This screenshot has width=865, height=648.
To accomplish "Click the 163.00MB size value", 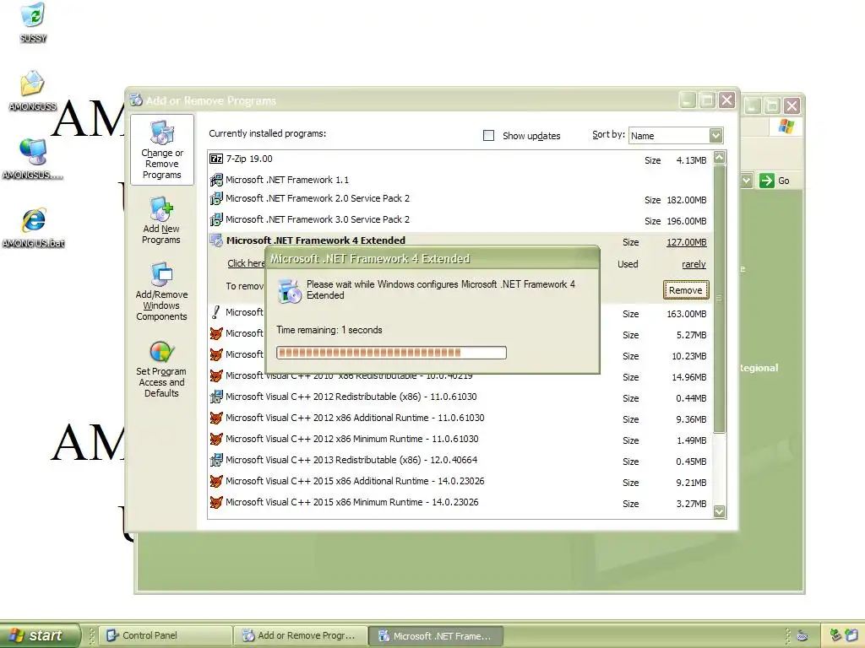I will (686, 314).
